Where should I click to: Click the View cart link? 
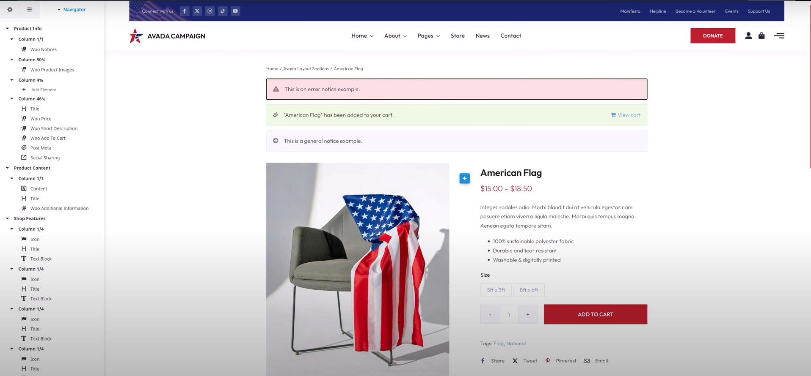[626, 115]
